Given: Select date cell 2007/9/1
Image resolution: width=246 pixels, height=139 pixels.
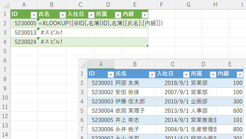Looking at the screenshot, I should coord(173,92).
